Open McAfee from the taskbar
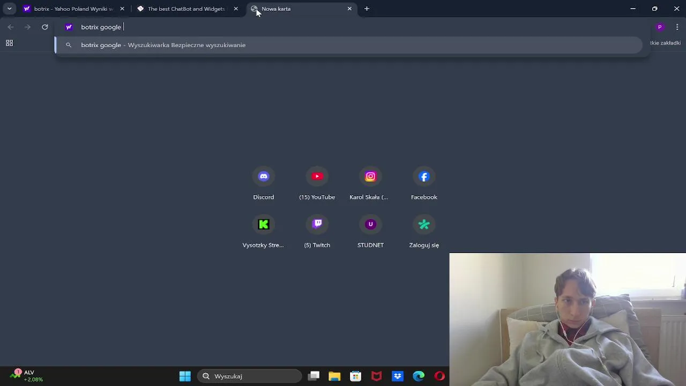The height and width of the screenshot is (386, 686). (376, 376)
